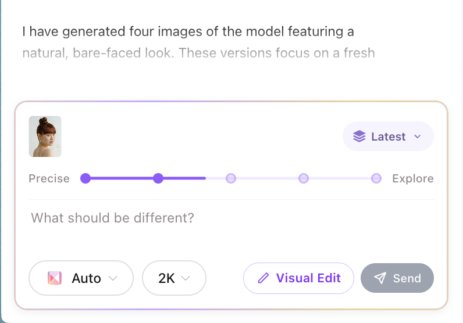Expand the Latest version dropdown

tap(387, 137)
